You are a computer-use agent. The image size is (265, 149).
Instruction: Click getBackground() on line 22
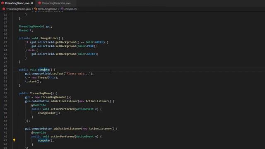tap(67, 42)
